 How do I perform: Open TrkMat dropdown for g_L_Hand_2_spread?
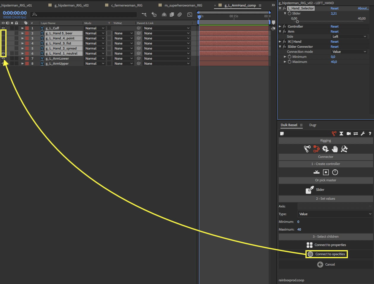123,48
